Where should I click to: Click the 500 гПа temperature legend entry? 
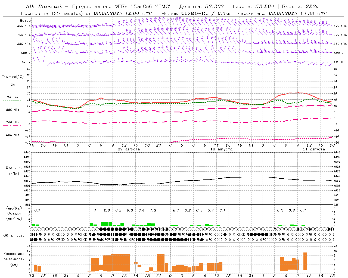(x=13, y=136)
